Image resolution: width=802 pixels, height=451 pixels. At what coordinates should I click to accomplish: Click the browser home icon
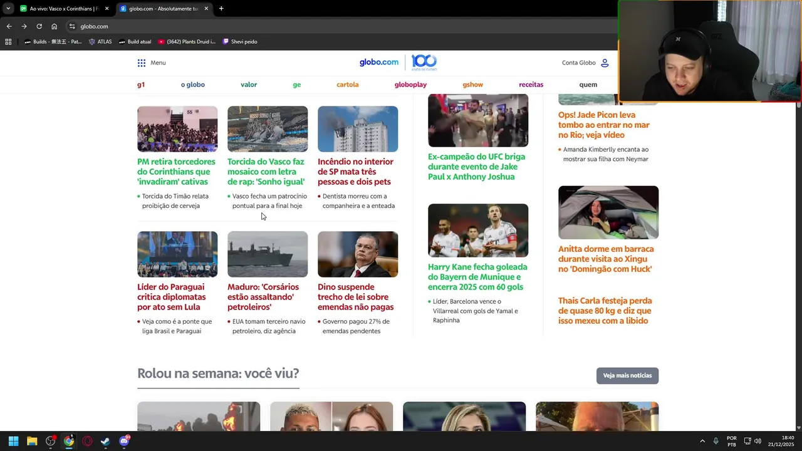(54, 26)
